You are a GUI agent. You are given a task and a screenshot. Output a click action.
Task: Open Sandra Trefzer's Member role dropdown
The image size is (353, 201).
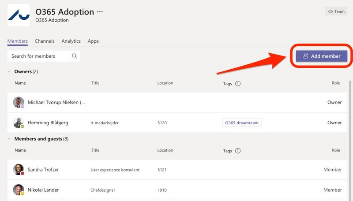tap(333, 170)
